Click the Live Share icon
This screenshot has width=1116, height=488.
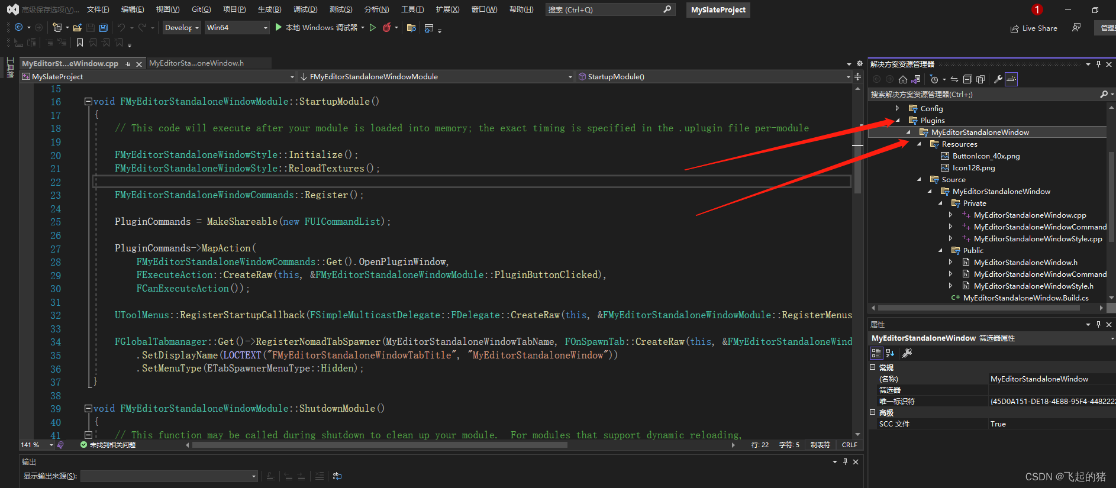click(x=1015, y=28)
